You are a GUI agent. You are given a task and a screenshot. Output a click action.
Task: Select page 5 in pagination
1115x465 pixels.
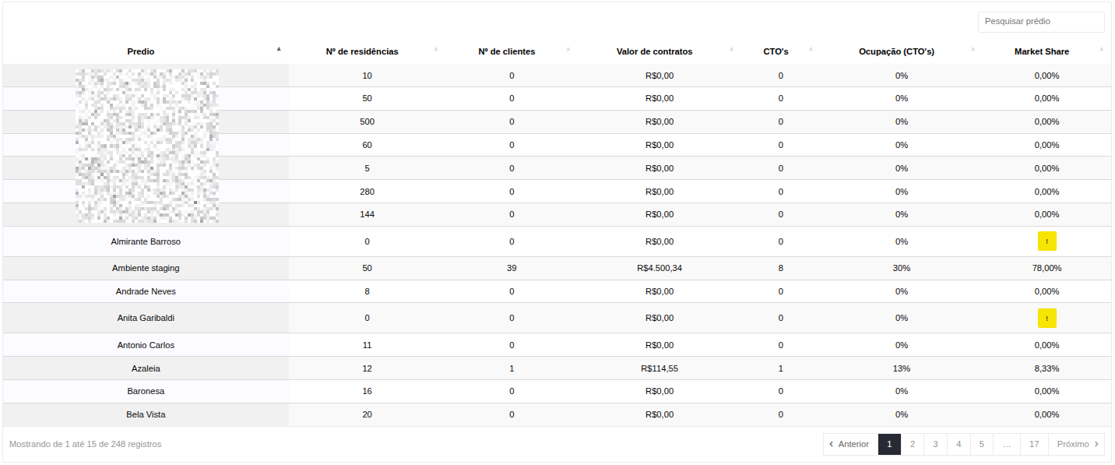981,444
